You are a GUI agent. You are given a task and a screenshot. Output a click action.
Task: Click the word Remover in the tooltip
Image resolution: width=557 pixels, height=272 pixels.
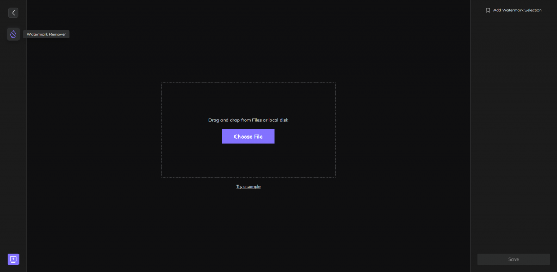[57, 34]
